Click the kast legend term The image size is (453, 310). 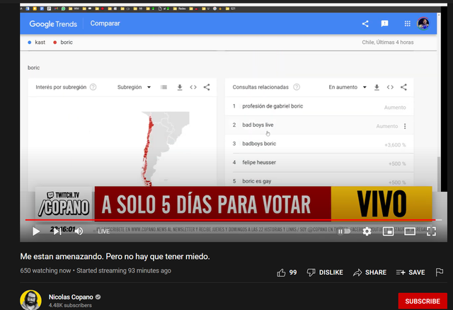(40, 42)
